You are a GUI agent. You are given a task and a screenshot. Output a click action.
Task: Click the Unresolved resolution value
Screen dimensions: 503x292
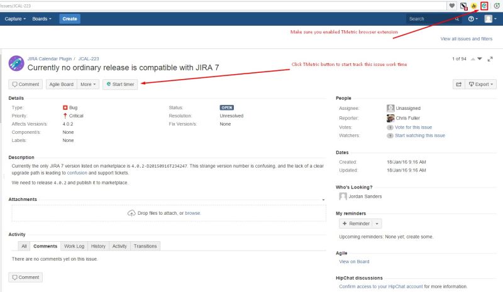point(231,116)
